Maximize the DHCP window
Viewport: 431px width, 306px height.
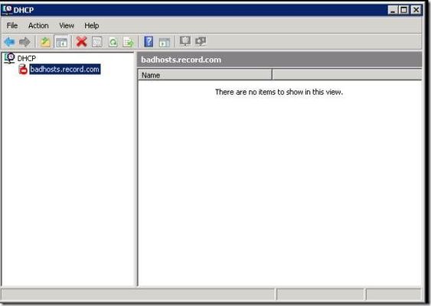[x=404, y=10]
